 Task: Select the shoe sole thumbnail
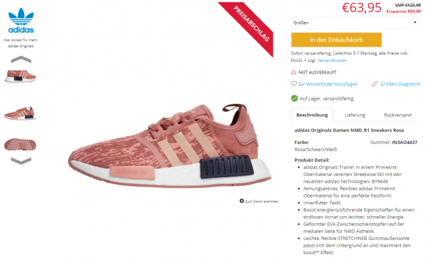click(x=20, y=145)
